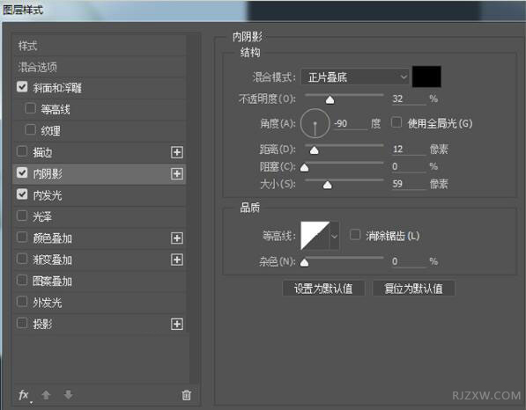Expand the 等高线 contour picker arrow
Screen dimensions: 526x410
[334, 236]
